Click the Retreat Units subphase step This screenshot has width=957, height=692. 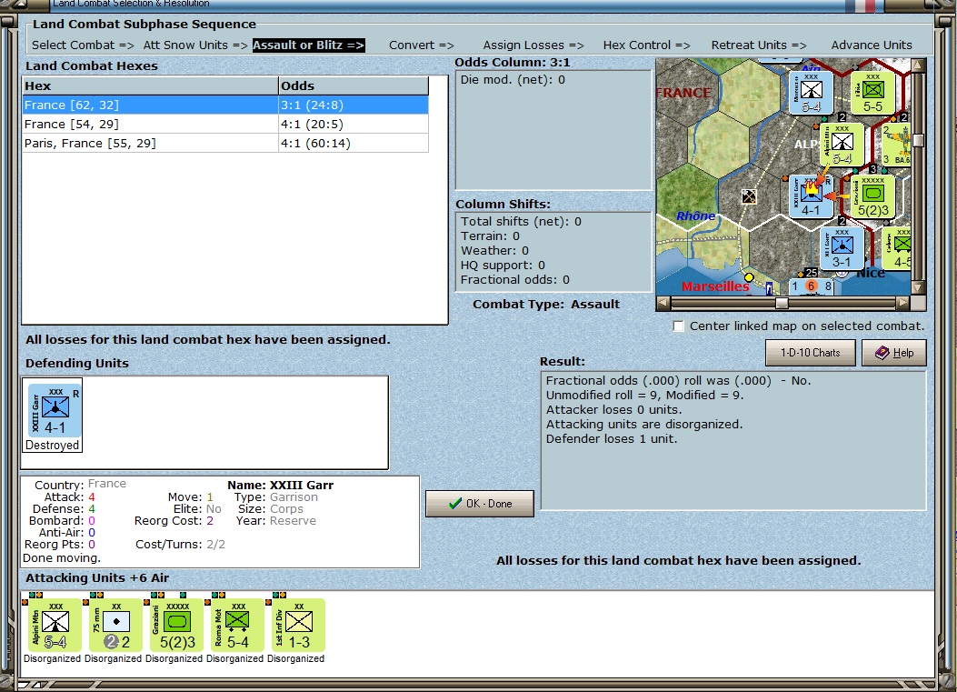[x=759, y=45]
